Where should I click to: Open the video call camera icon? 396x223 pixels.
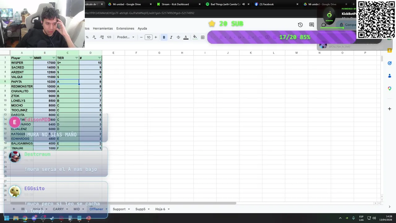pos(324,25)
